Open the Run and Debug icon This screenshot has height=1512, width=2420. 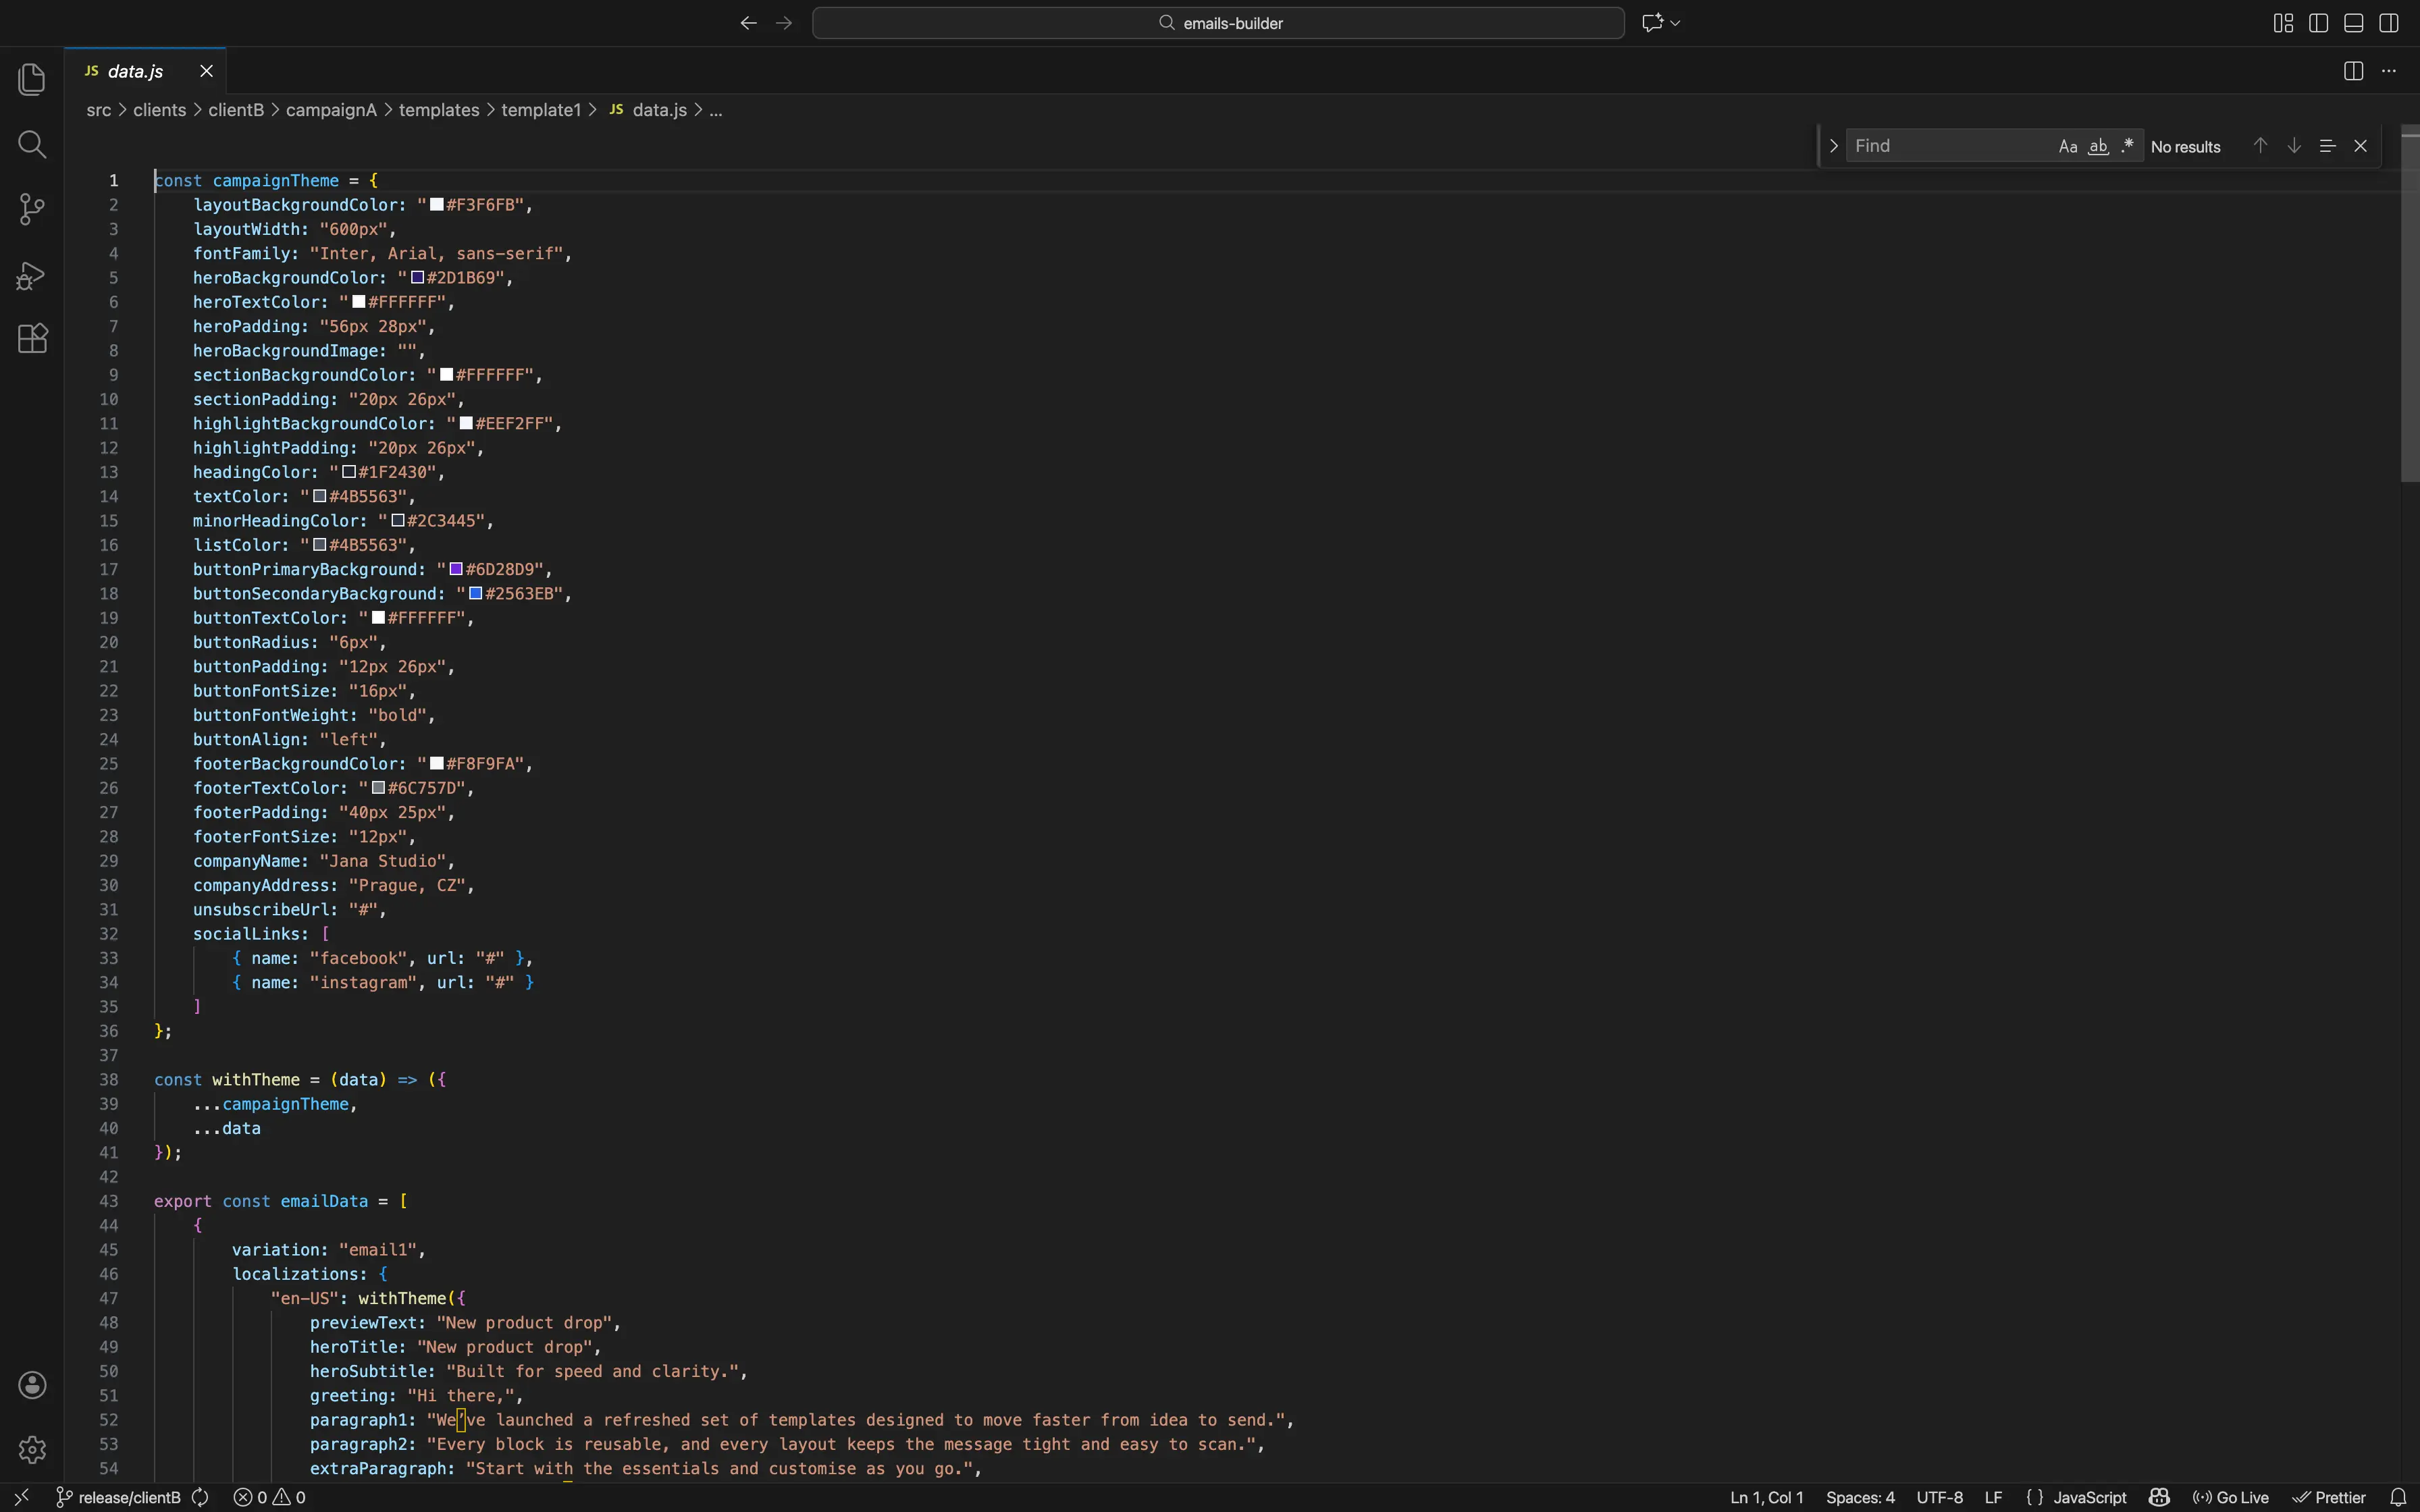[33, 275]
